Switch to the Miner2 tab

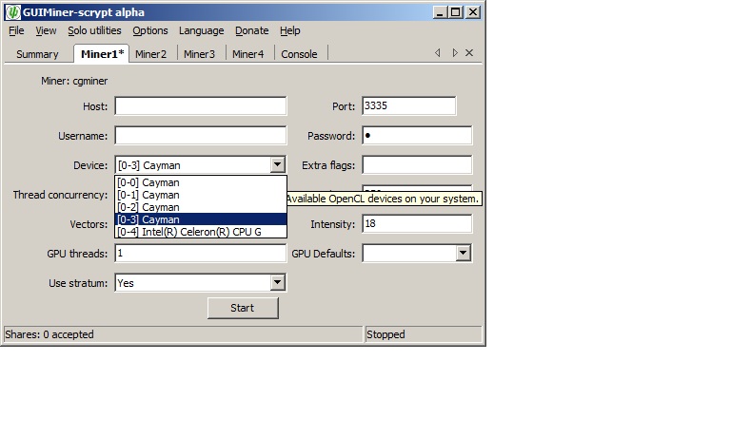pos(150,54)
